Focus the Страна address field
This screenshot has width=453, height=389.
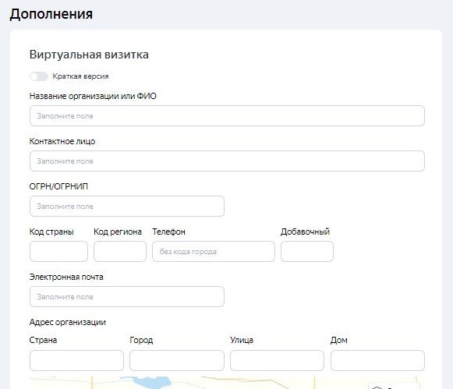coord(76,360)
